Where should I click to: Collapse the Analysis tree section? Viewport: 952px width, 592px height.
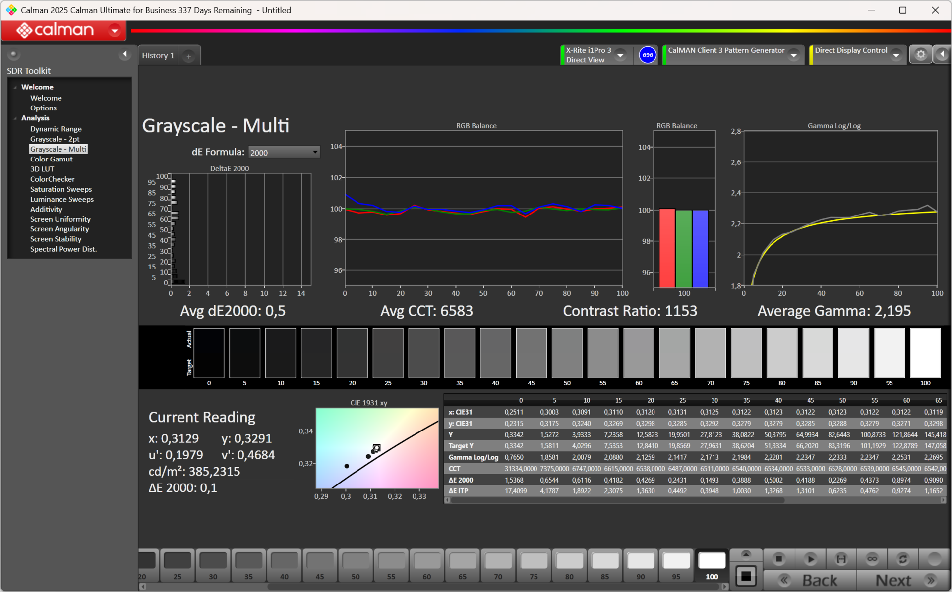15,118
